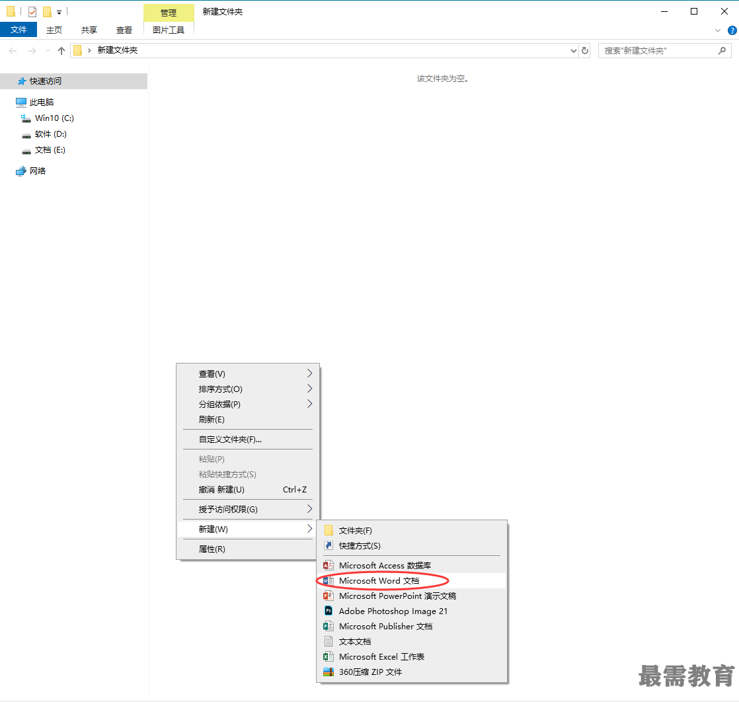Switch to the 查看 ribbon tab

124,30
